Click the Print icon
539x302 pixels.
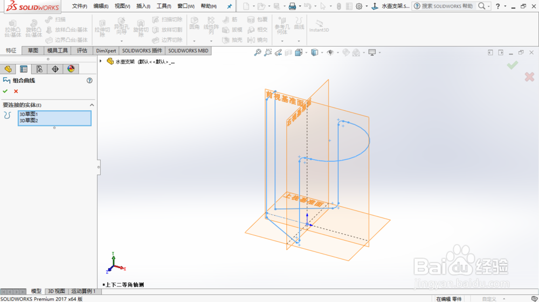[x=292, y=6]
